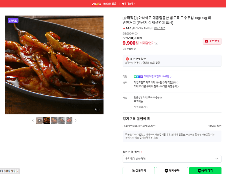Select the fourth product thumbnail
Image resolution: width=226 pixels, height=174 pixels.
(62, 120)
